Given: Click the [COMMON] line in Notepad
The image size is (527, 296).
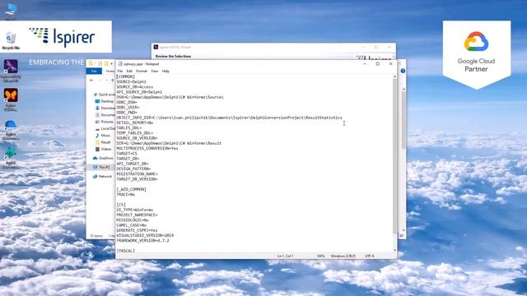Looking at the screenshot, I should [125, 76].
